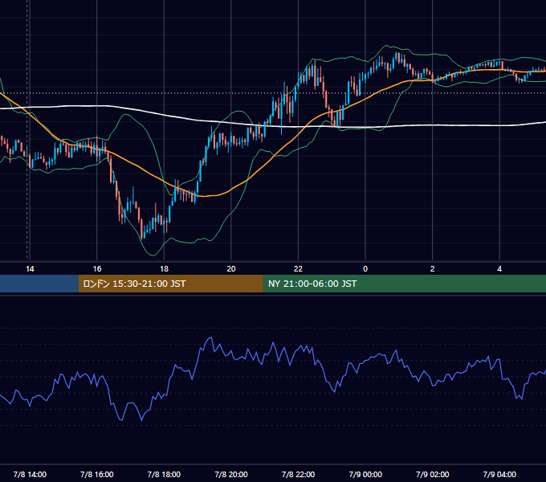Click the 2 hour label on price chart axis
Image resolution: width=546 pixels, height=482 pixels.
click(433, 269)
